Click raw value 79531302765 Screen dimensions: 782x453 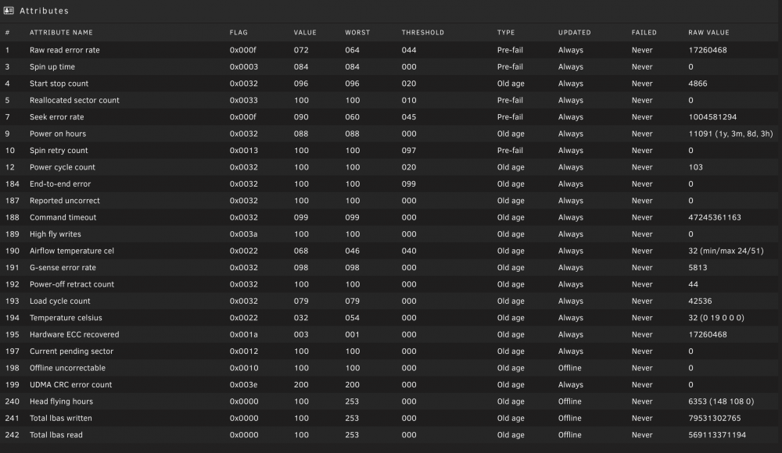[715, 418]
